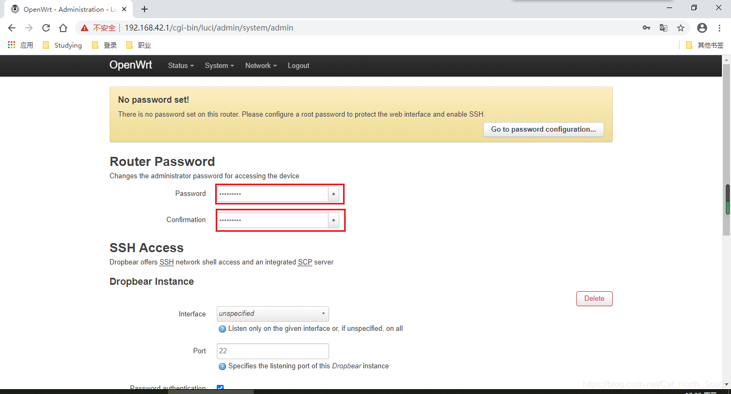
Task: Click the page vertical scrollbar thumb
Action: [x=727, y=149]
